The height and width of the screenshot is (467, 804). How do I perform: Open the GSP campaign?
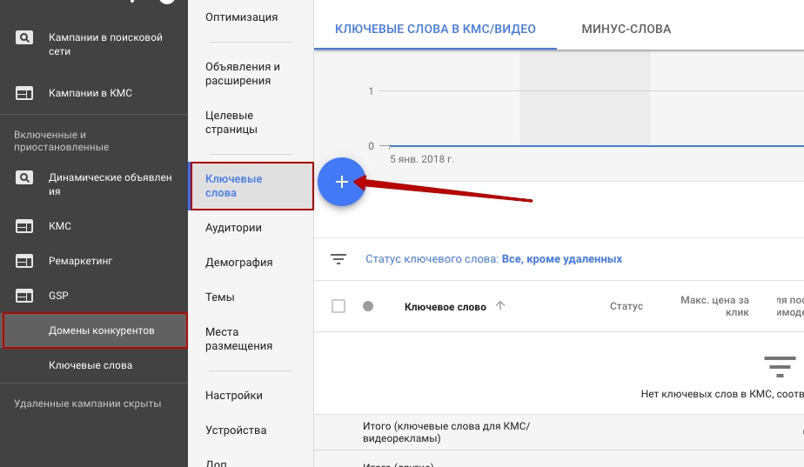click(x=58, y=296)
